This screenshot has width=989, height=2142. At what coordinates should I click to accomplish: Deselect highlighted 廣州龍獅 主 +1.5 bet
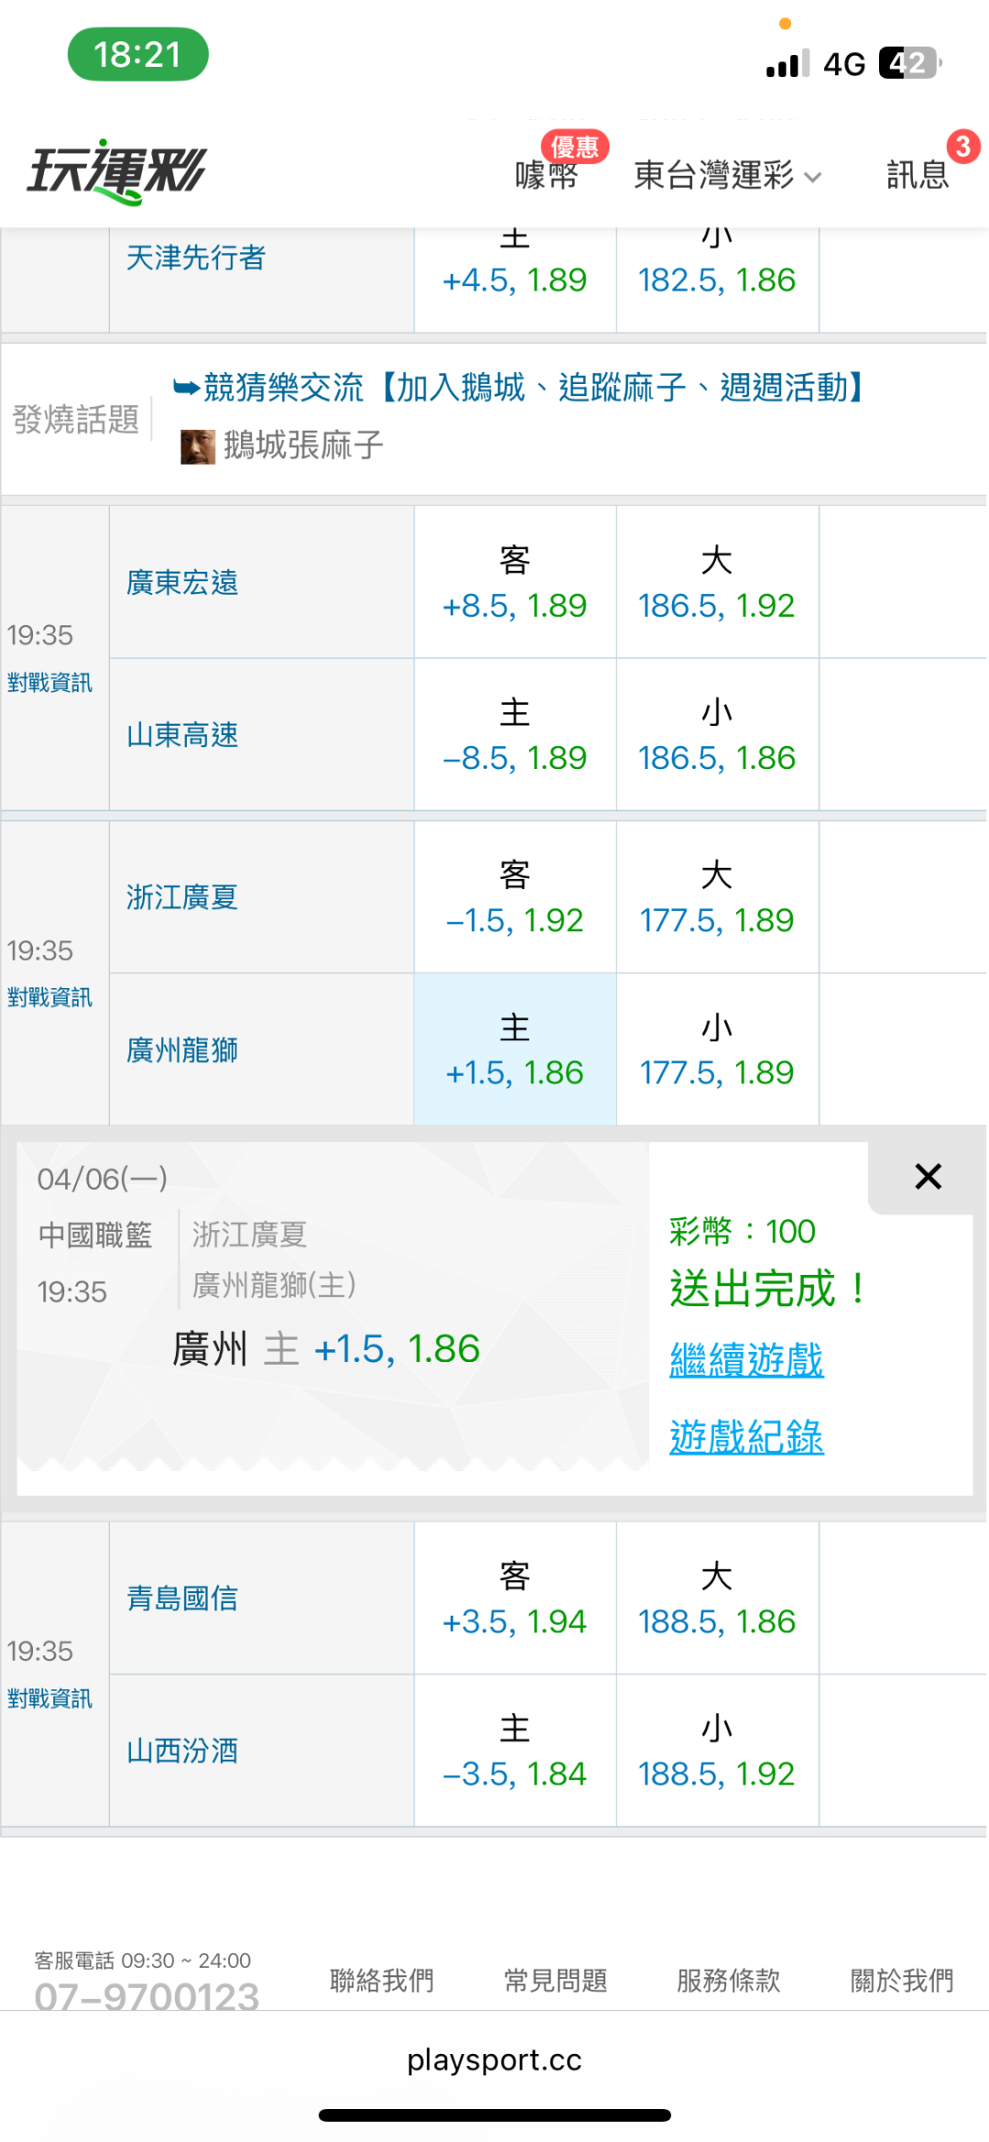pos(515,1050)
